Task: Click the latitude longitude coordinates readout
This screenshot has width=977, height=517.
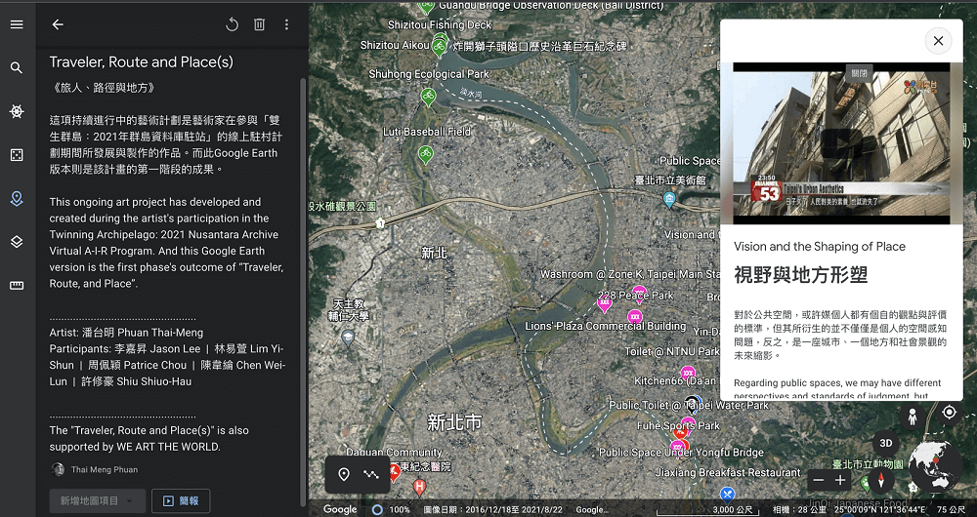Action: [x=880, y=509]
